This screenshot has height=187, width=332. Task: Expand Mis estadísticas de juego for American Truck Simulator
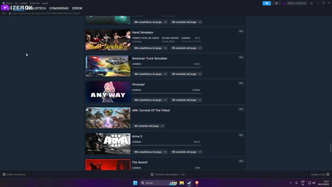point(150,74)
